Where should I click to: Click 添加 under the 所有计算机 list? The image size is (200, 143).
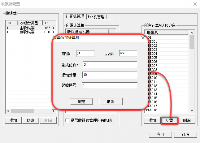[152, 121]
